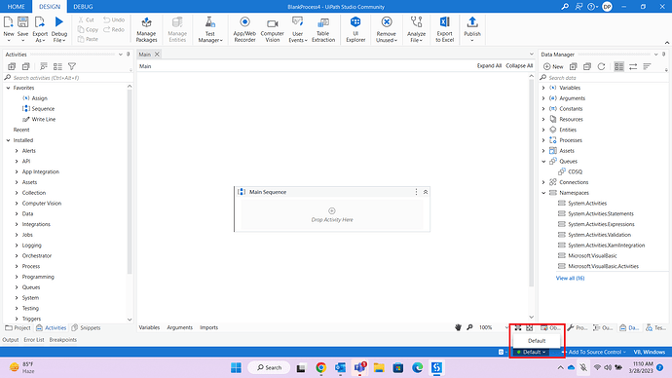Open the Variables panel tab
The height and width of the screenshot is (378, 672).
(149, 327)
